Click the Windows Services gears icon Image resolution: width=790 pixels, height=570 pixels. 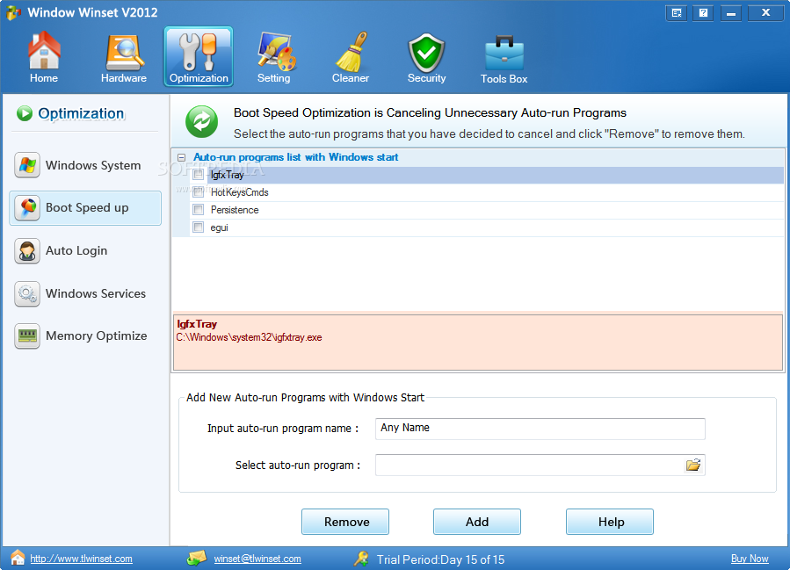27,293
